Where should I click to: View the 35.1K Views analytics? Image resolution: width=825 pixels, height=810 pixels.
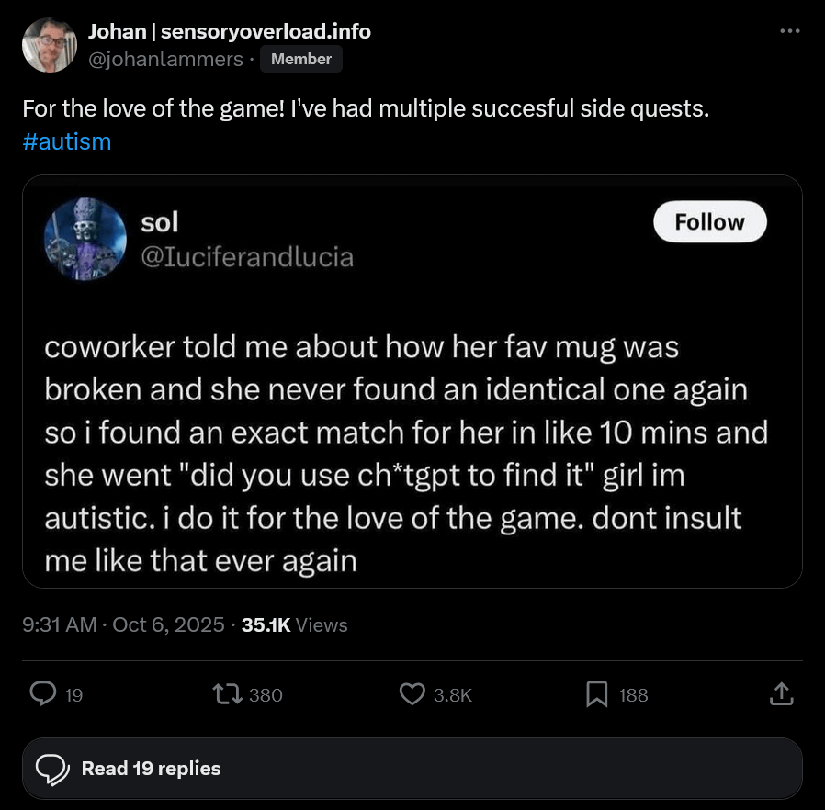[294, 624]
